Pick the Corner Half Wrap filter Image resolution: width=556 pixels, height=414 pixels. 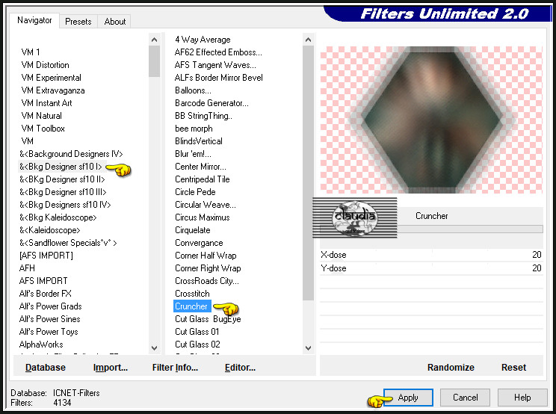tap(206, 256)
